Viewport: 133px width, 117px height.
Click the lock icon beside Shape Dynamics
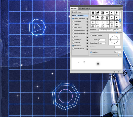(x=87, y=19)
